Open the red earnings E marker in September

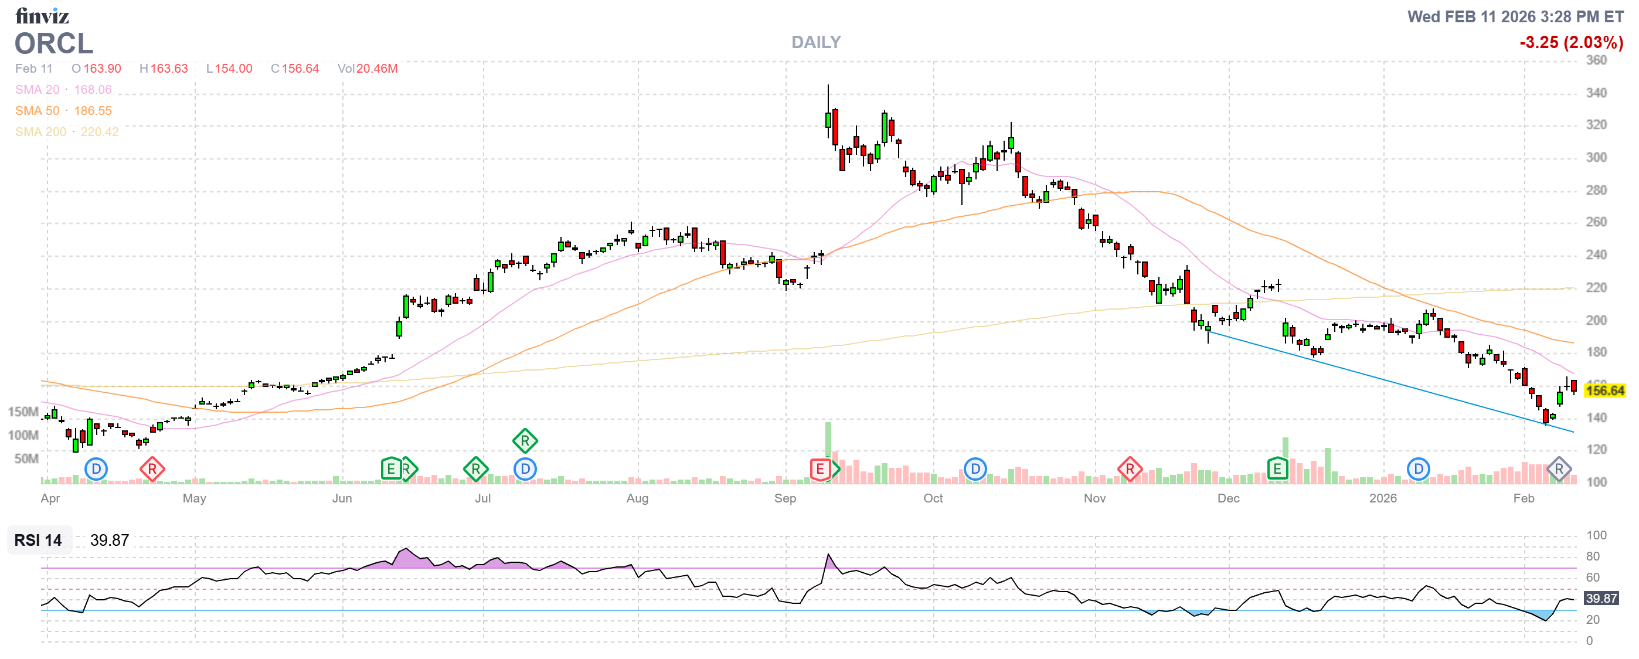(x=820, y=470)
